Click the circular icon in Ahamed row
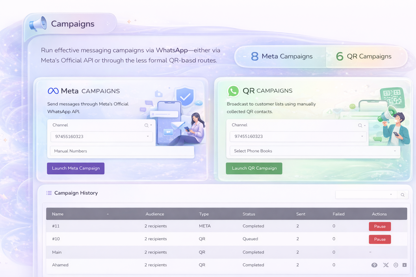The height and width of the screenshot is (277, 416). (x=396, y=265)
